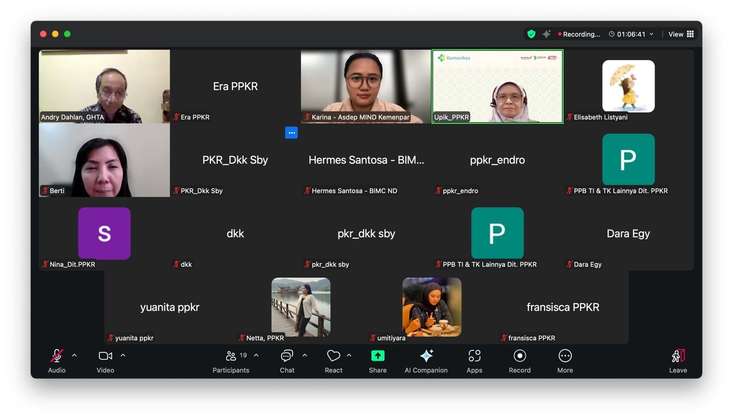Expand video options arrow next to Video
This screenshot has width=733, height=419.
point(123,355)
